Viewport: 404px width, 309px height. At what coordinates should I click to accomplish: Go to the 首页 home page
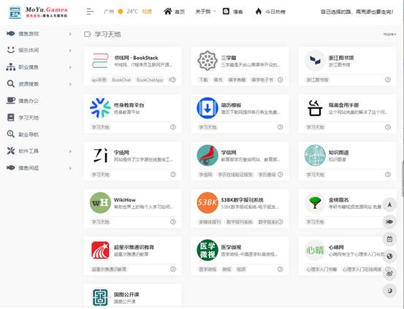(174, 12)
